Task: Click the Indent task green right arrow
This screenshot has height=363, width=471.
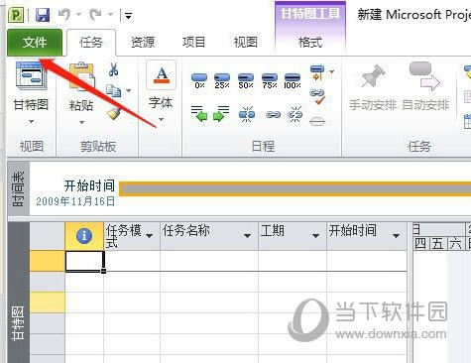Action: [221, 113]
